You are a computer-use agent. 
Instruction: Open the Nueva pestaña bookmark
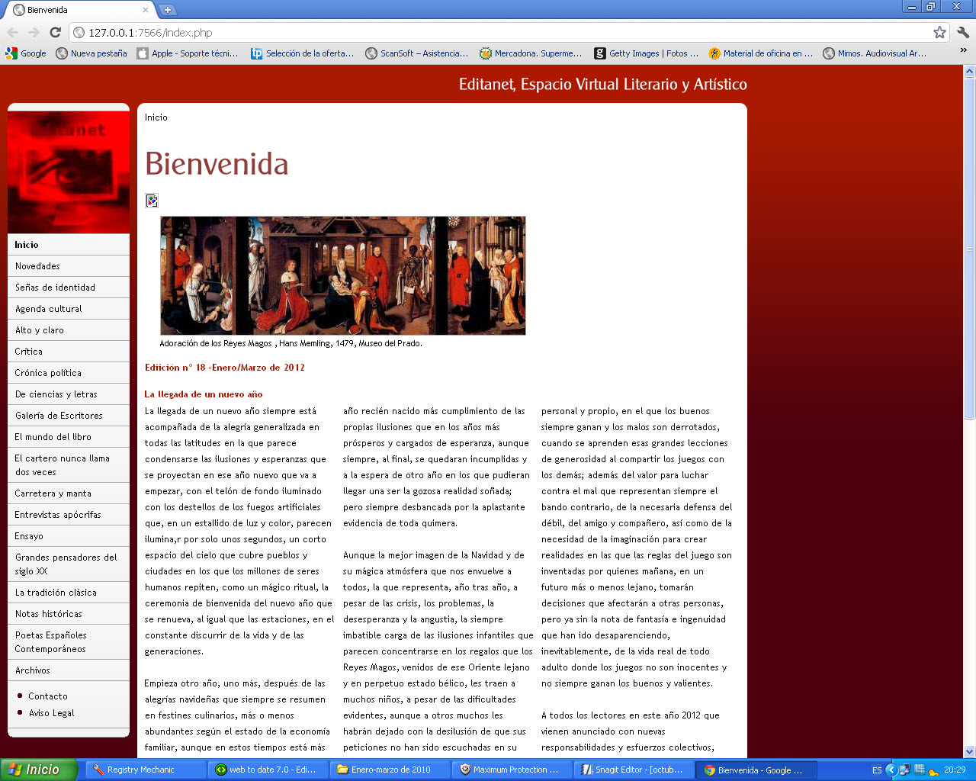91,53
